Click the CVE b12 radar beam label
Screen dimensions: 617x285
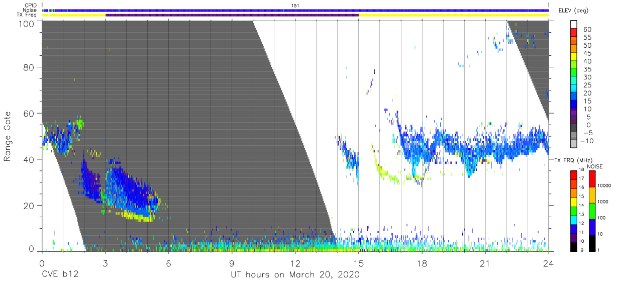click(x=60, y=275)
